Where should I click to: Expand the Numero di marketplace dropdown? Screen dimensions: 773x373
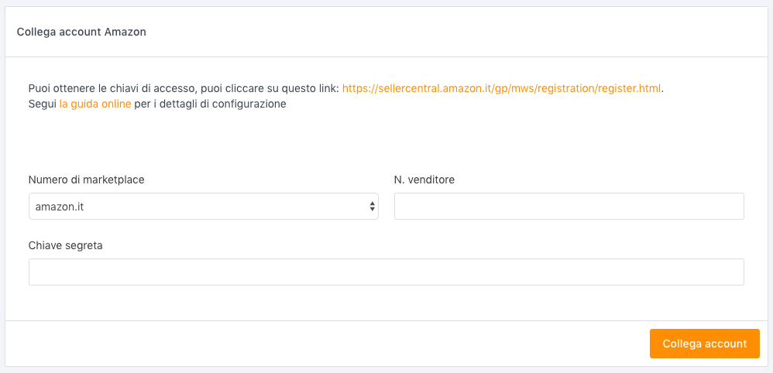coord(203,207)
